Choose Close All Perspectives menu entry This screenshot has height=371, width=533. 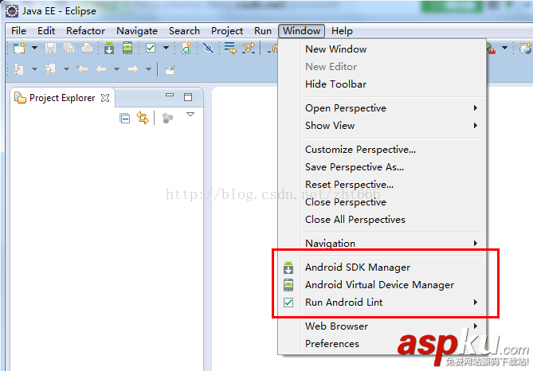tap(382, 220)
